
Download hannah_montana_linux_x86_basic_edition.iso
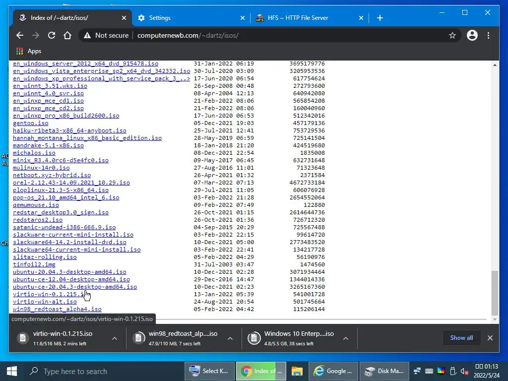(87, 138)
